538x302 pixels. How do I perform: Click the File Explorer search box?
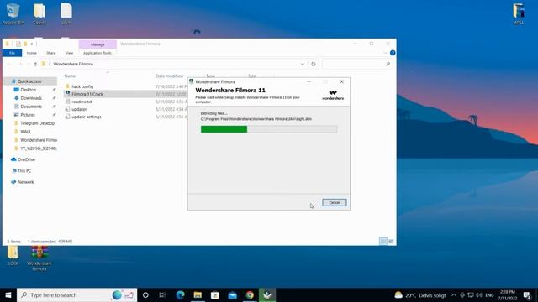pos(356,64)
